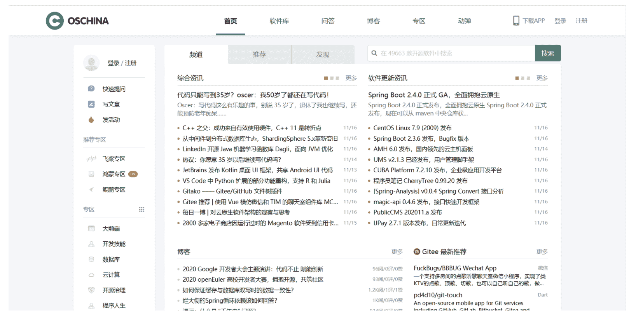This screenshot has width=629, height=314.
Task: Click the user avatar in sidebar
Action: [x=91, y=63]
